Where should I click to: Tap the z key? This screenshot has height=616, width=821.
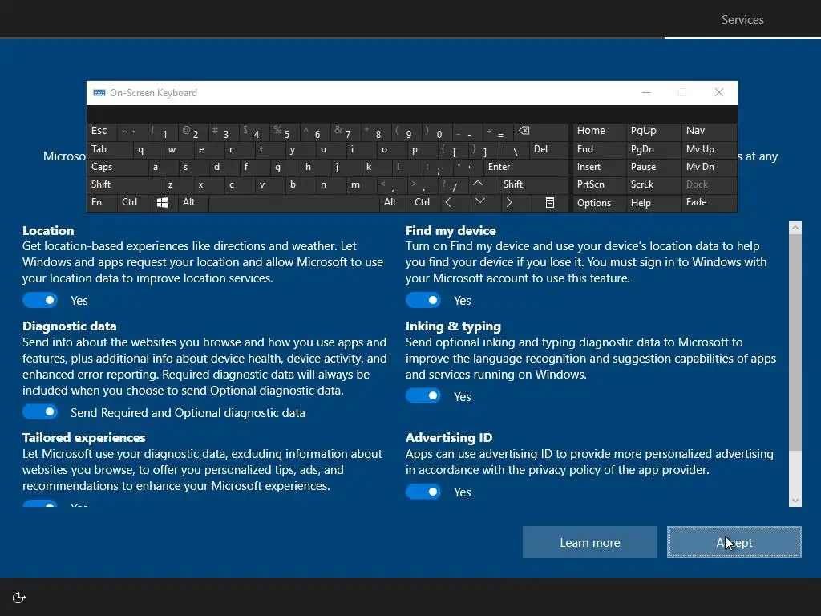click(178, 184)
